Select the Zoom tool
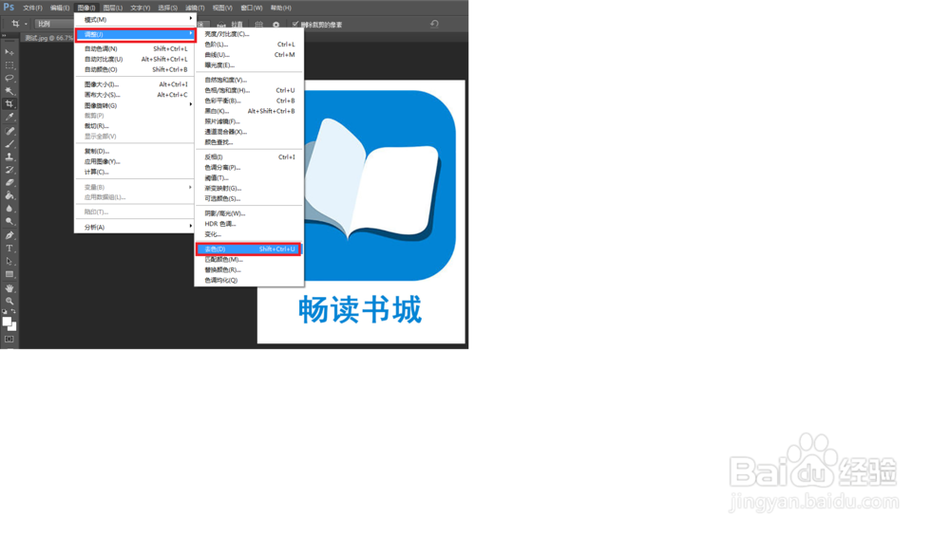Screen dimensions: 950x534 (9, 302)
